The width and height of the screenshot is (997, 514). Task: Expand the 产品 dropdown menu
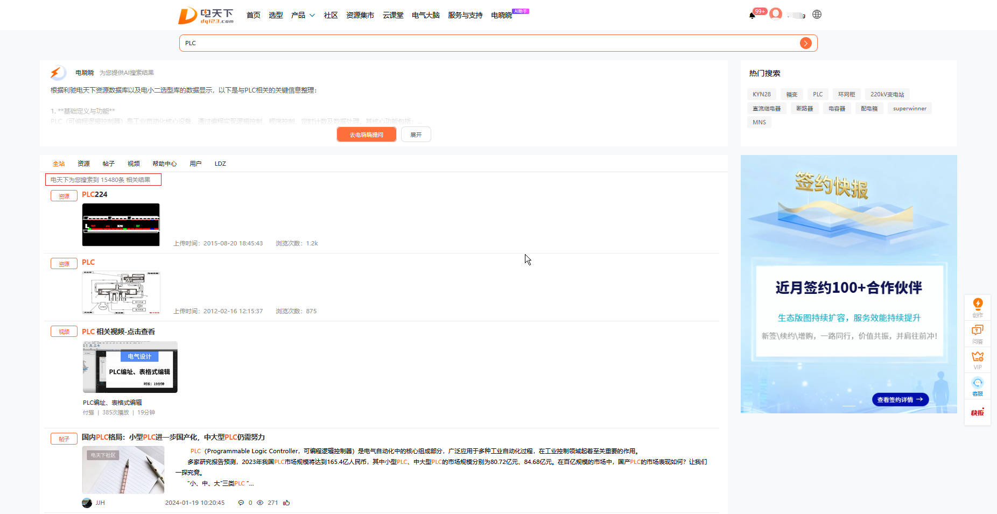coord(303,15)
